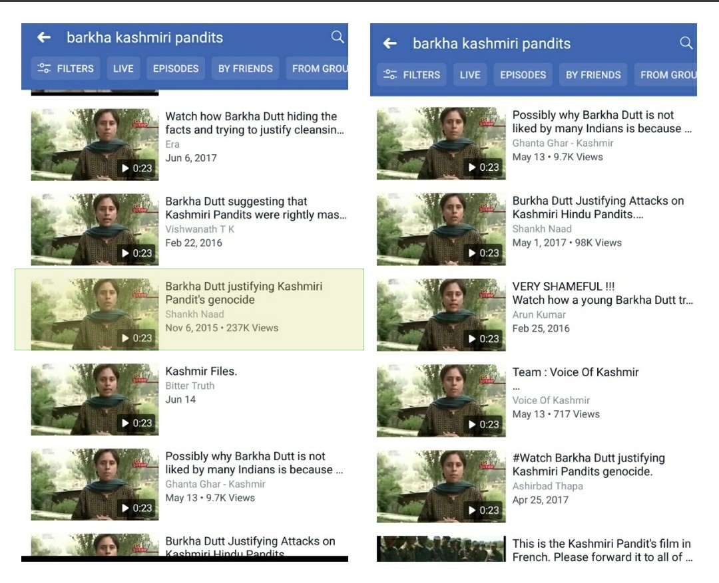Open the 'Team : Voice Of Kashmir' title
The width and height of the screenshot is (719, 583).
tap(575, 372)
